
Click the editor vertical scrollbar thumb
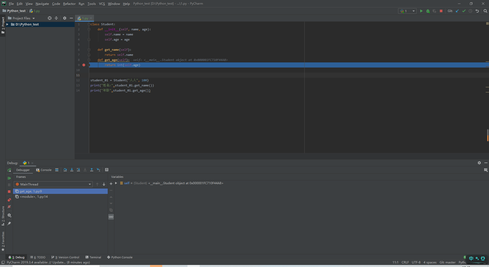[487, 135]
